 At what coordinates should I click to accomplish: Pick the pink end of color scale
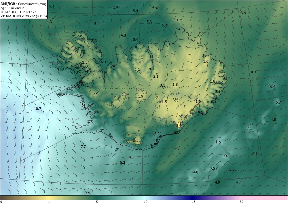(264, 198)
